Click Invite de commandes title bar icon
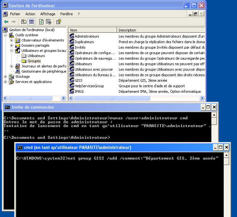 click(7, 107)
